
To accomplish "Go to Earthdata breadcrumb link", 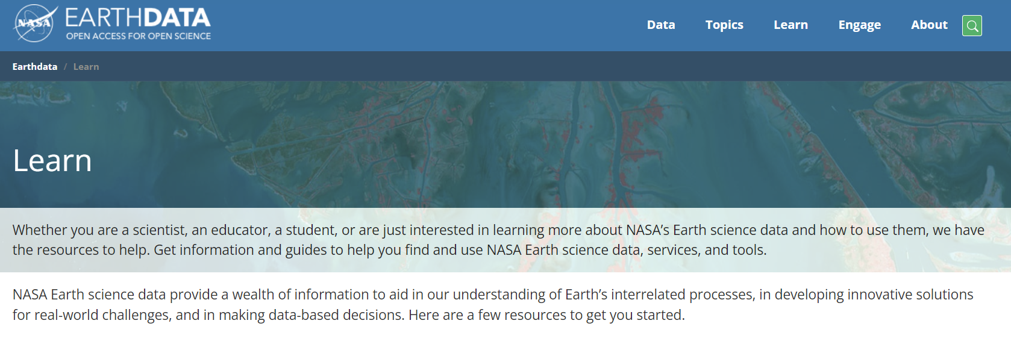I will (x=35, y=67).
